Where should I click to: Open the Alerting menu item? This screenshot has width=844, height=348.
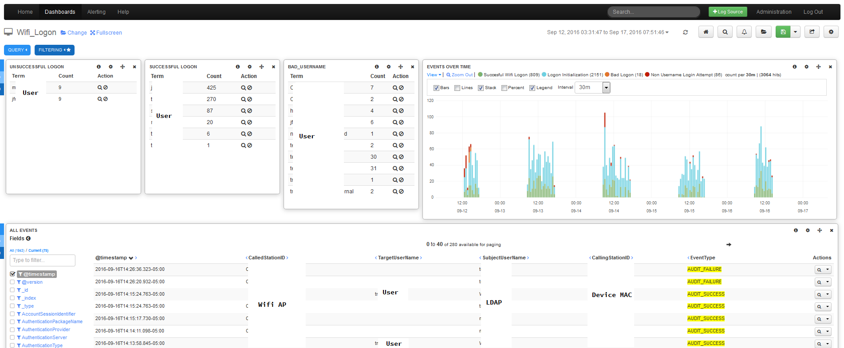point(96,12)
